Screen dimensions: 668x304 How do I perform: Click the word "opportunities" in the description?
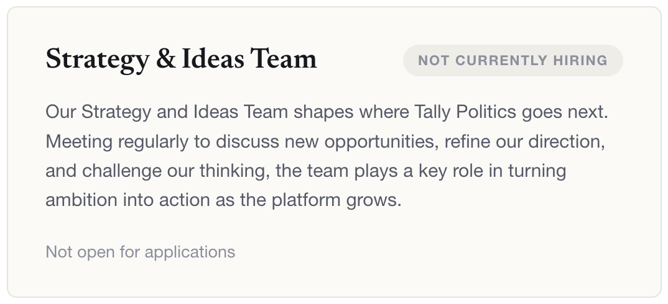tap(381, 142)
